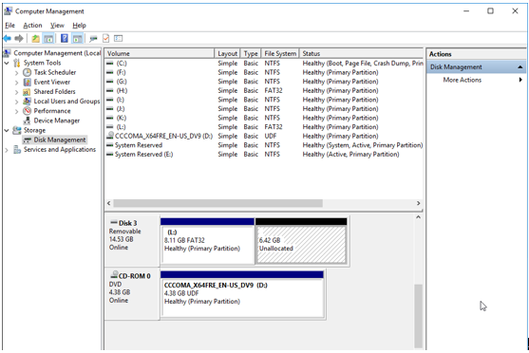Screen dimensions: 529x353
Task: Select the System Reserved (E:) row
Action: pyautogui.click(x=264, y=154)
